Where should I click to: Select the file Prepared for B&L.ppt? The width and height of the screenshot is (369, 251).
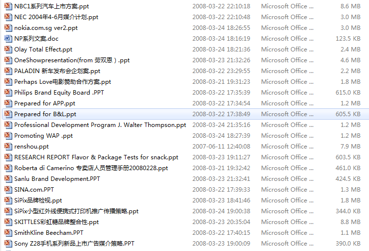click(x=45, y=114)
